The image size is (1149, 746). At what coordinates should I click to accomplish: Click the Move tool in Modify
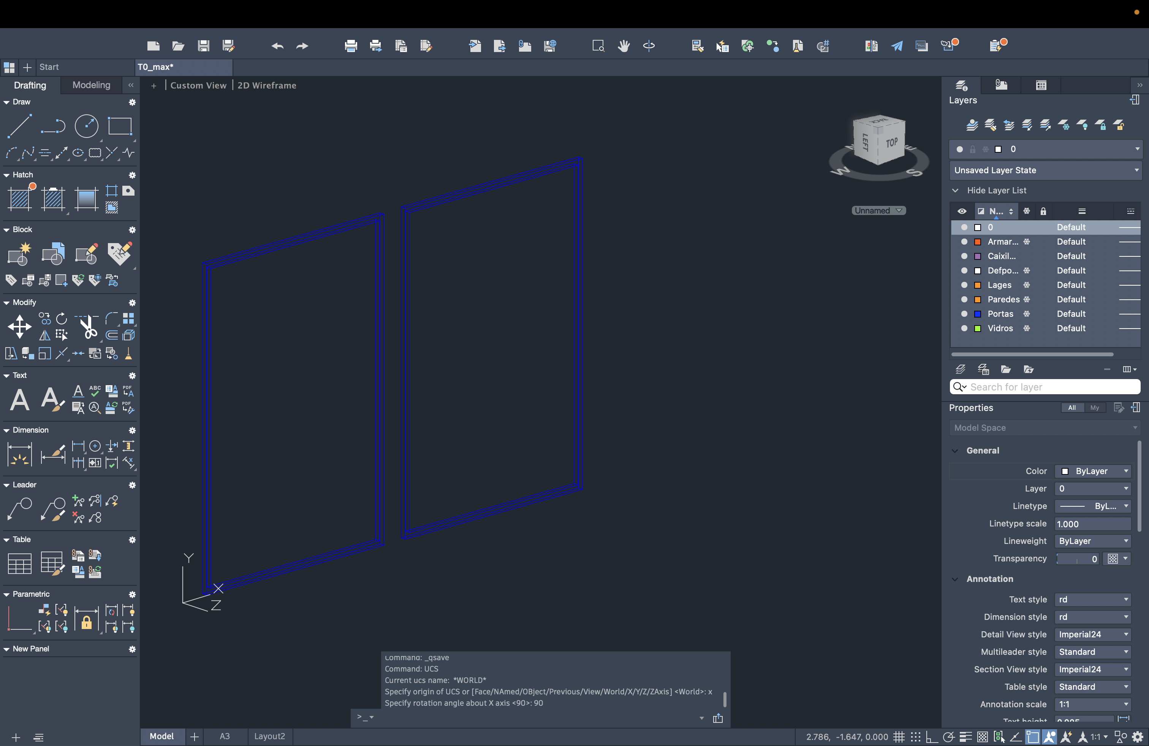pos(19,327)
